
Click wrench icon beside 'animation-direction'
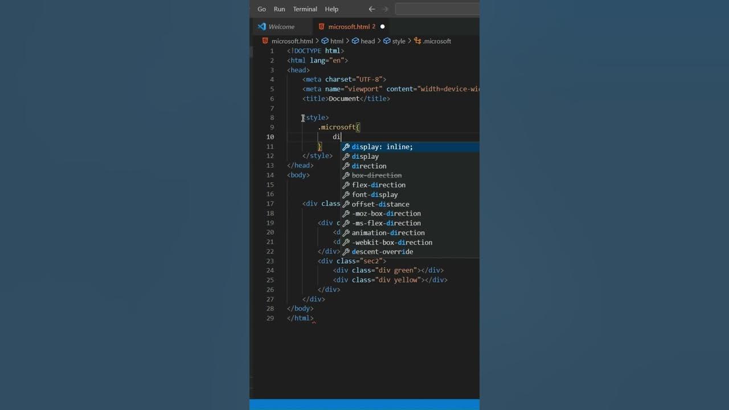pyautogui.click(x=346, y=233)
